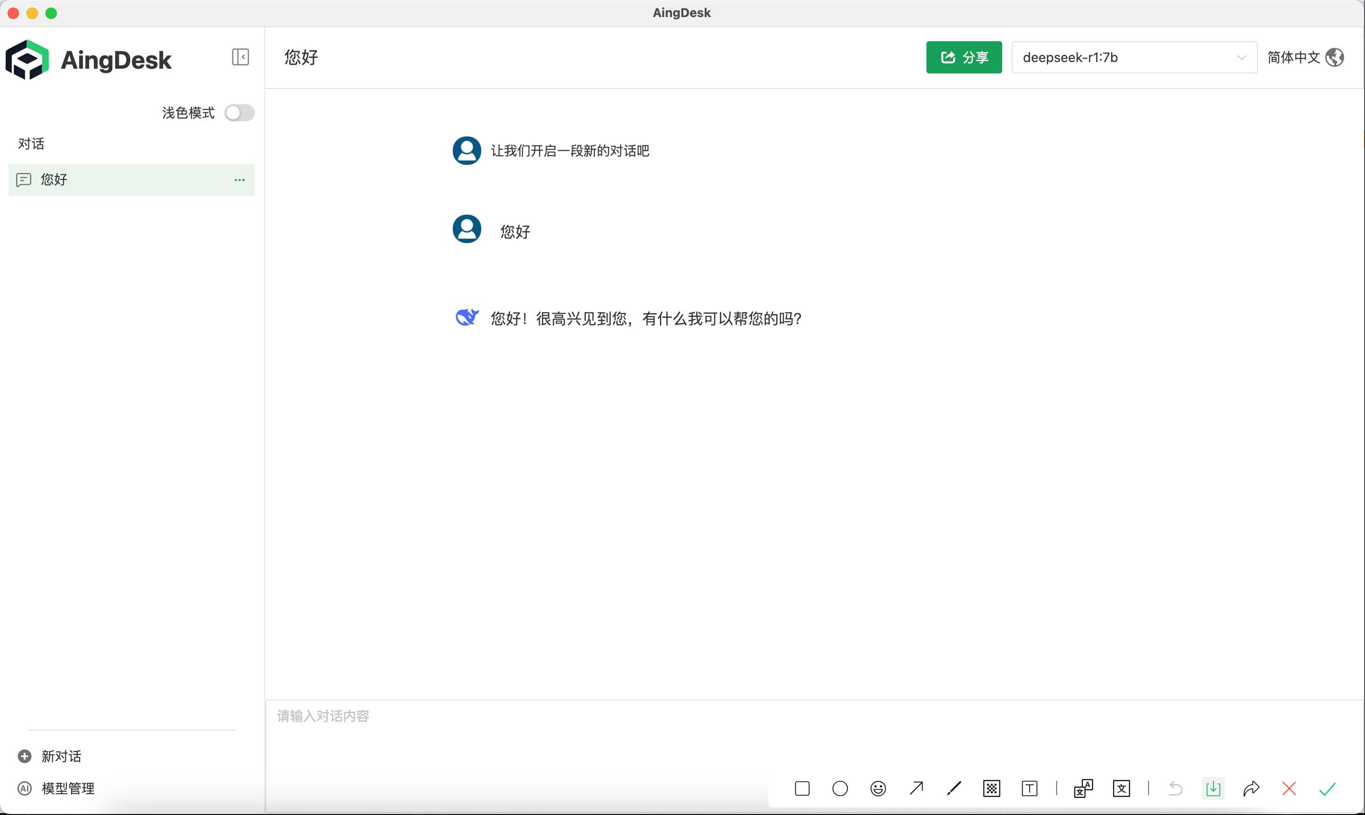
Task: Select the ellipse annotation tool
Action: click(840, 788)
